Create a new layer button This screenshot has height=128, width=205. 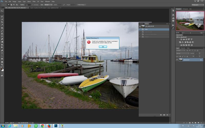click(x=198, y=123)
